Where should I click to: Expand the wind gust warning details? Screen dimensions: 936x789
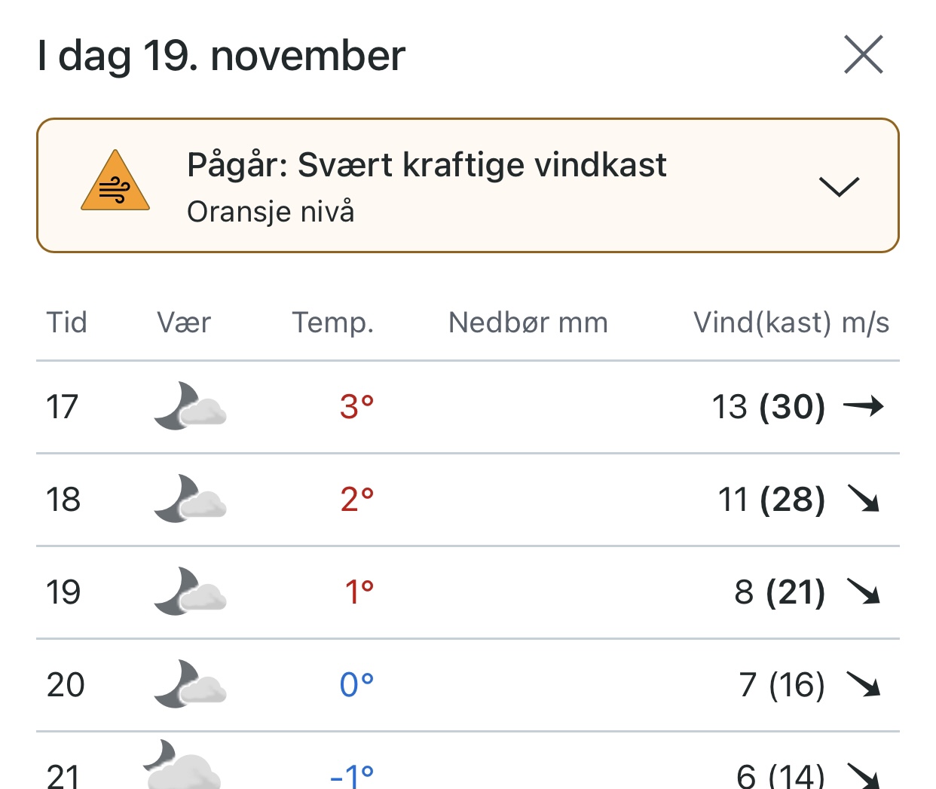click(839, 186)
